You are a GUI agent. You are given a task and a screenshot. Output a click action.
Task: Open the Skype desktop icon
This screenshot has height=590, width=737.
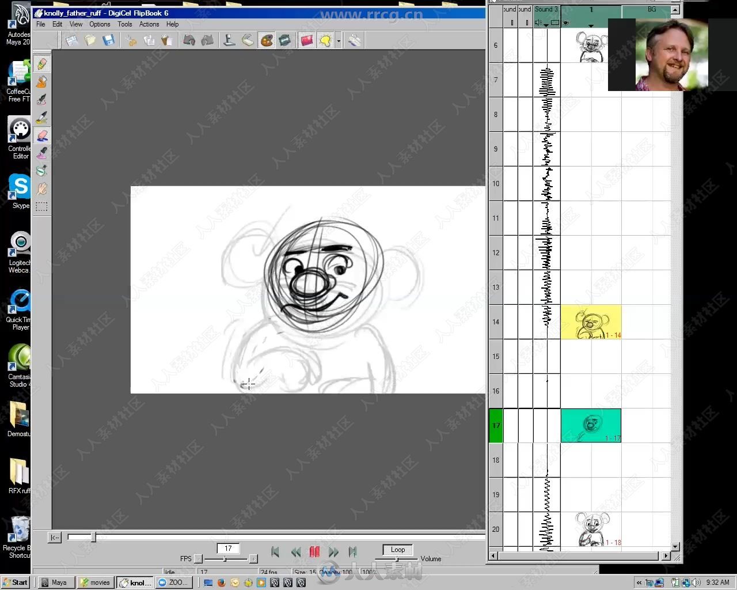20,192
